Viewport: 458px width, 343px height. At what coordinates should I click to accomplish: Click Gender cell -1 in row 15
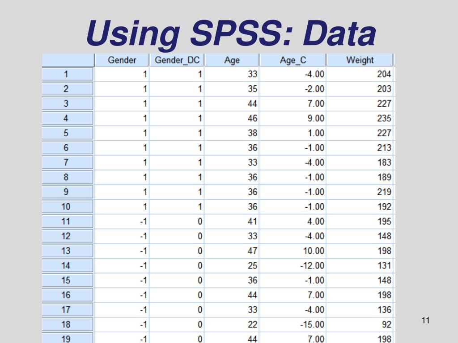coord(122,280)
